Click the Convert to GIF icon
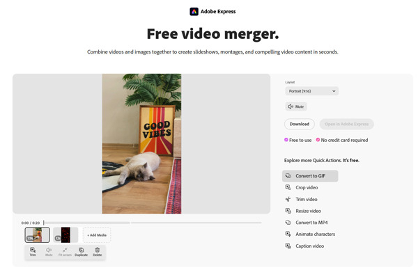 [x=288, y=176]
